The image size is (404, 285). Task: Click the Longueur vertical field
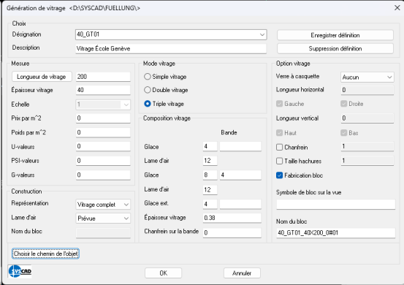(x=367, y=118)
